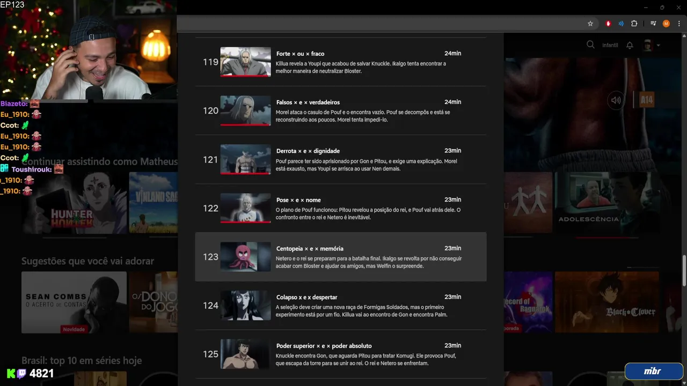This screenshot has height=386, width=687.
Task: Play episode 119 Forte × ou × fraco
Action: (x=341, y=62)
